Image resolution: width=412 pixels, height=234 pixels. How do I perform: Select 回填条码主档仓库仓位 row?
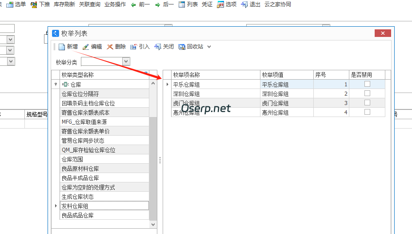104,103
